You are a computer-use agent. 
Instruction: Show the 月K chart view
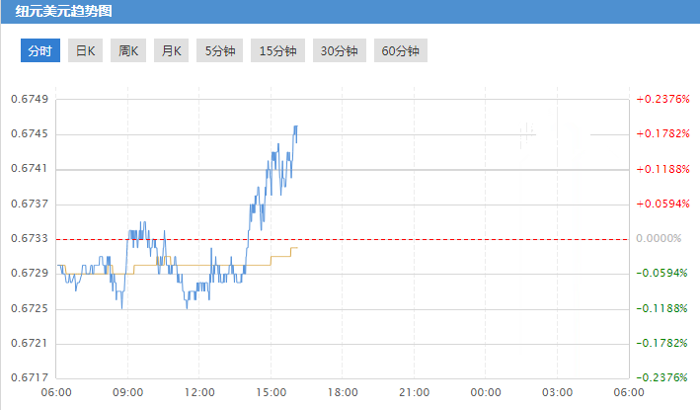coord(172,51)
